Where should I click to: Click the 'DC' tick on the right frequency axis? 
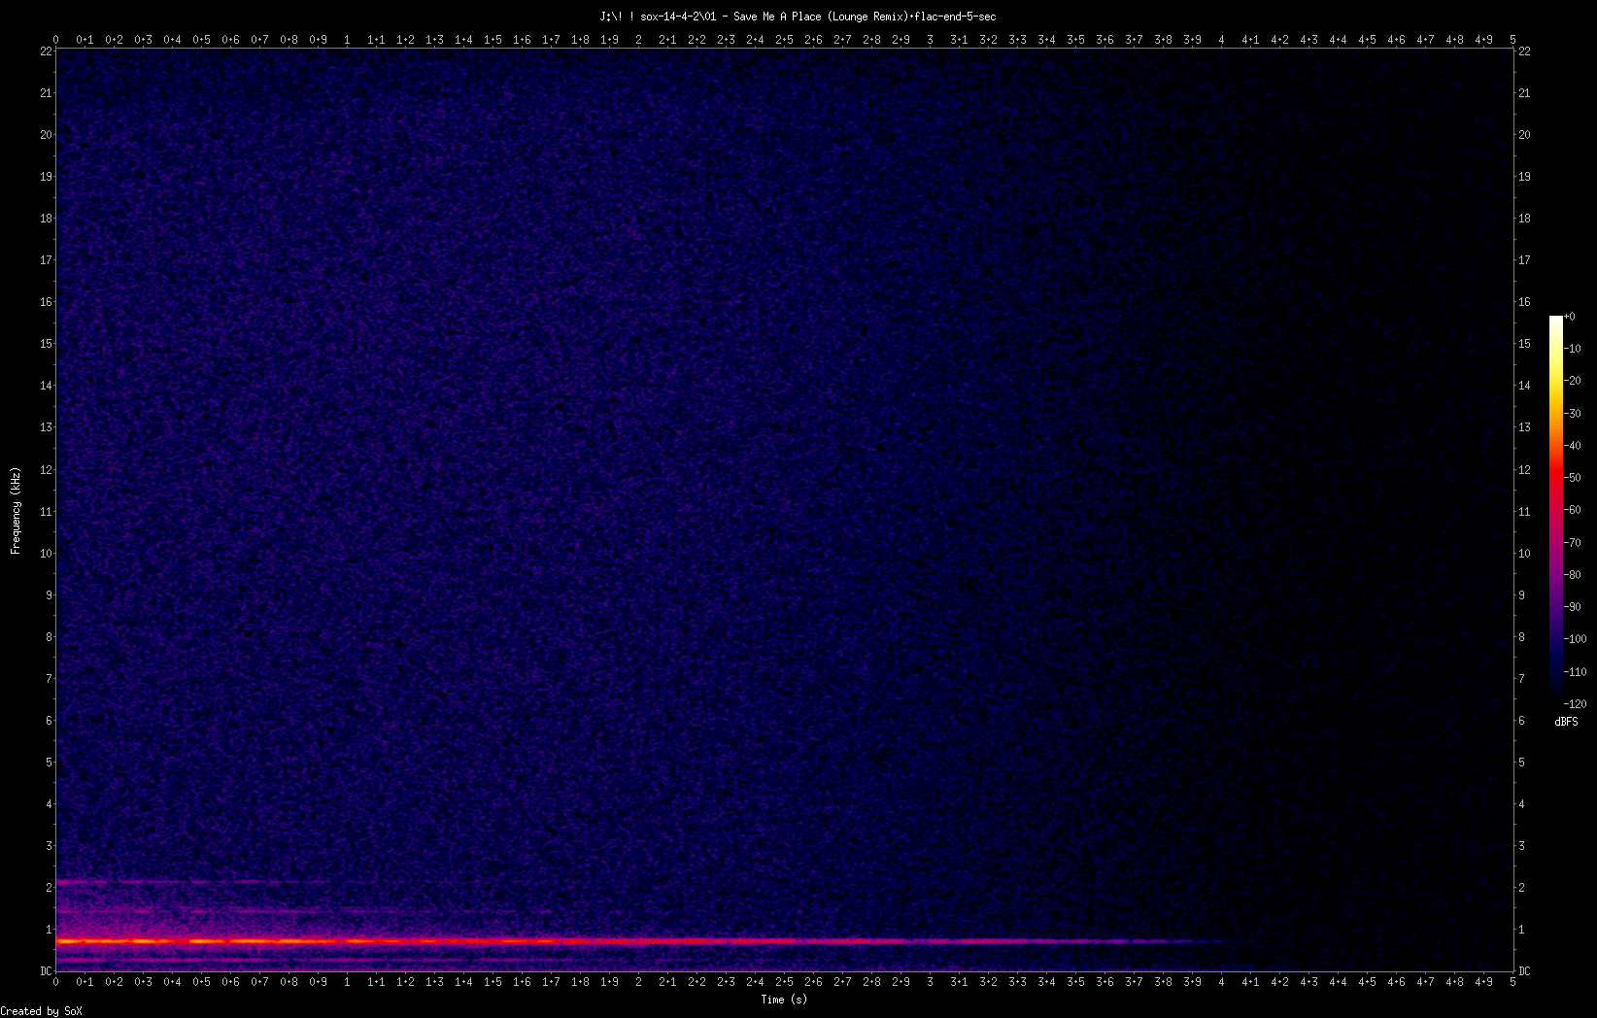coord(1525,971)
